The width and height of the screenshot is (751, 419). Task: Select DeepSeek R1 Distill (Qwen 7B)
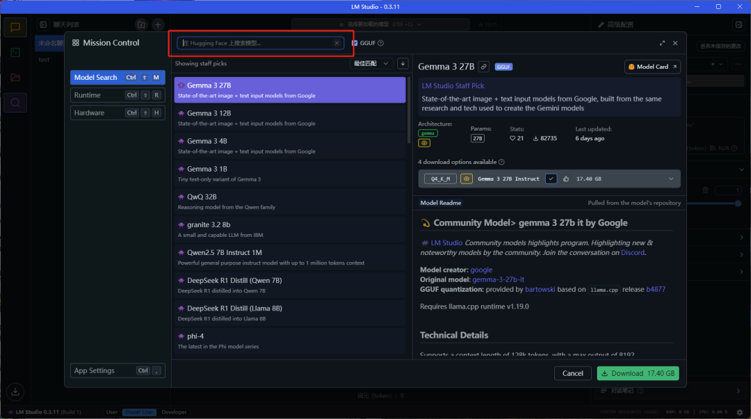click(x=290, y=285)
